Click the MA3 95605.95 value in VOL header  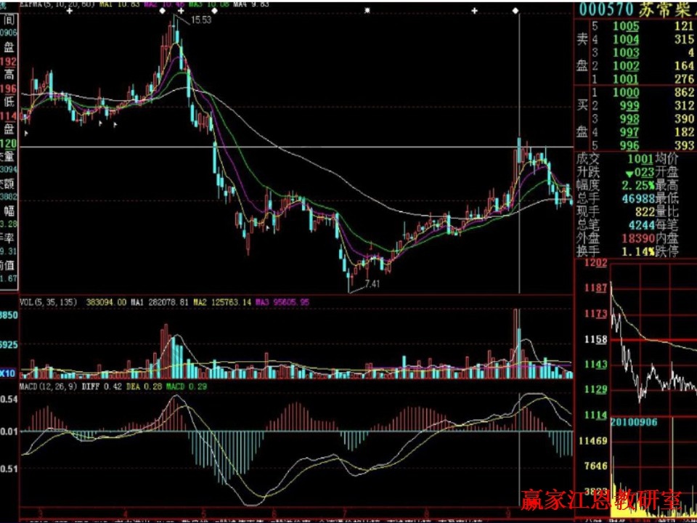pyautogui.click(x=282, y=302)
